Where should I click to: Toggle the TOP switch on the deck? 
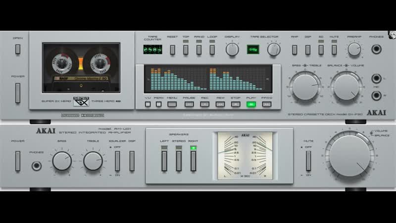[186, 50]
